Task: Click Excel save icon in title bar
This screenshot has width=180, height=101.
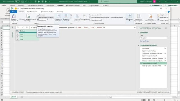Action: [x=22, y=1]
